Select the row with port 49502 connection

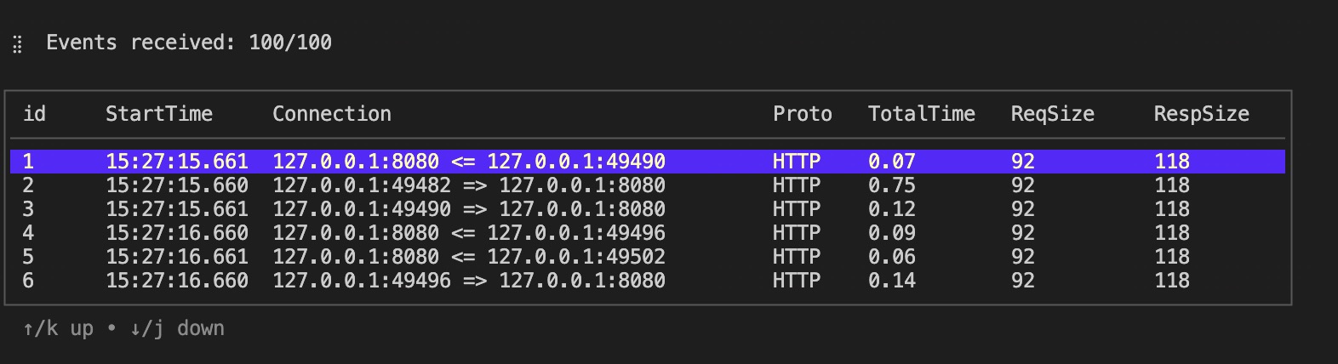point(468,257)
